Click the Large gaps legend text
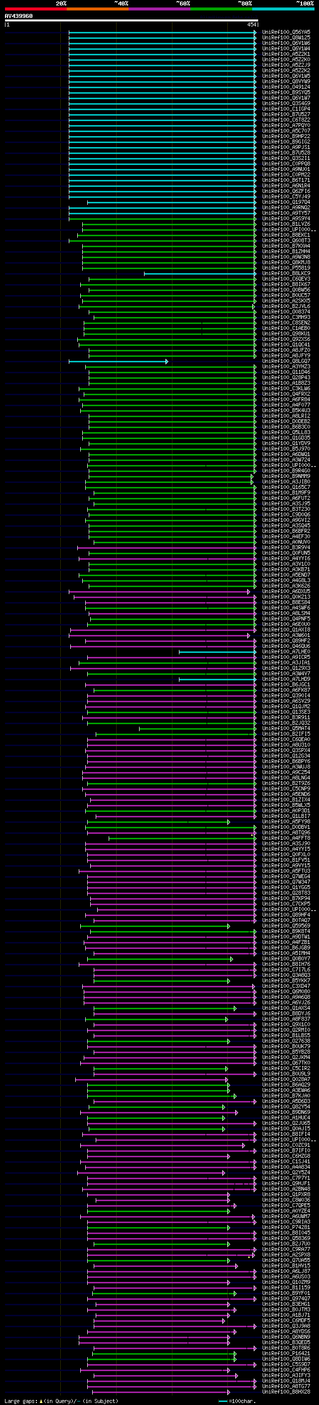Image resolution: width=319 pixels, height=1405 pixels. click(61, 1401)
